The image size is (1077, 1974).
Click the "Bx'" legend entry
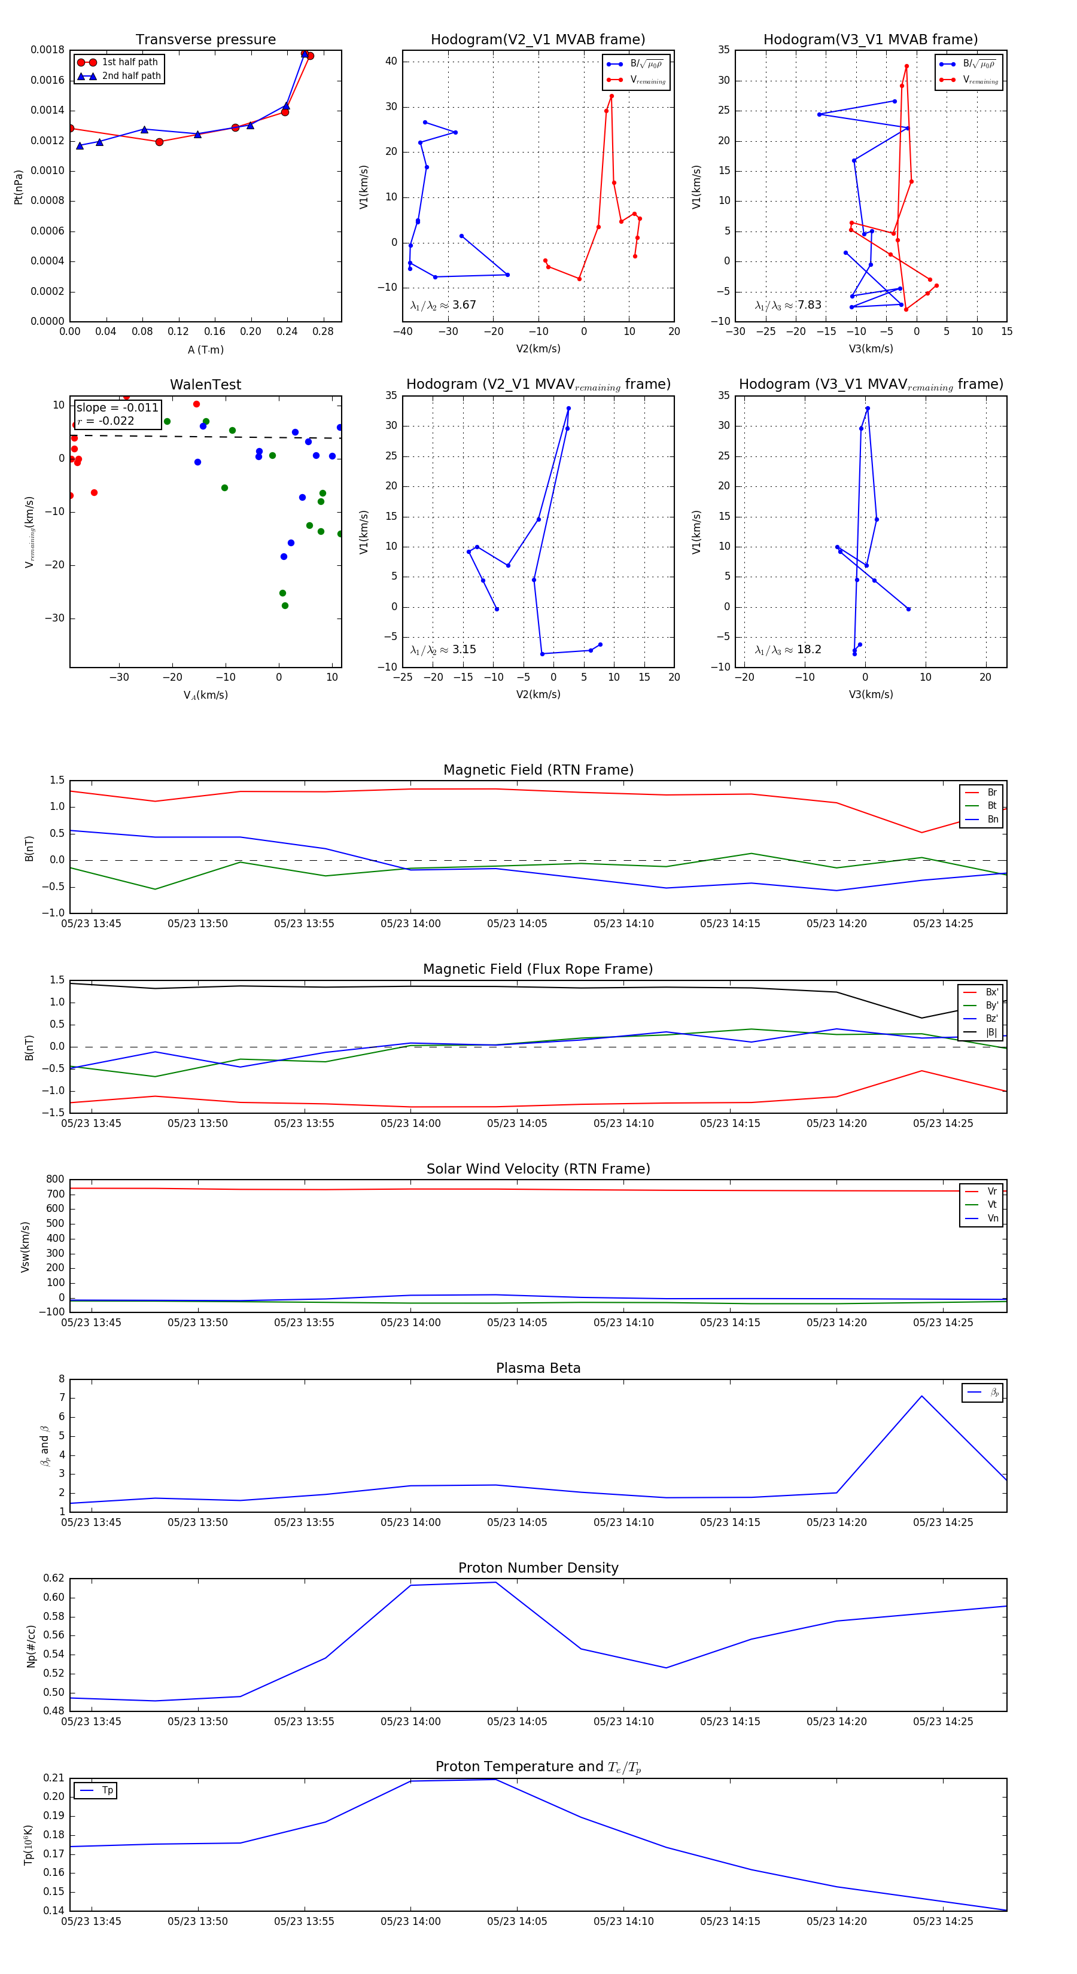(981, 992)
